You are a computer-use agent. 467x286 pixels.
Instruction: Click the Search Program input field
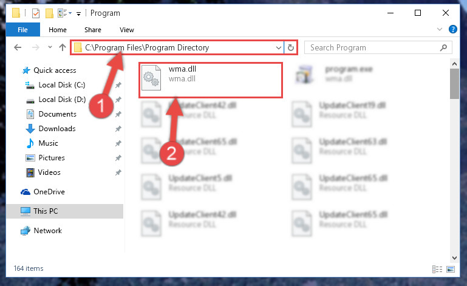(372, 47)
